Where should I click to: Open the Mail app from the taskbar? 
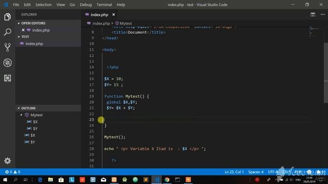(x=104, y=179)
